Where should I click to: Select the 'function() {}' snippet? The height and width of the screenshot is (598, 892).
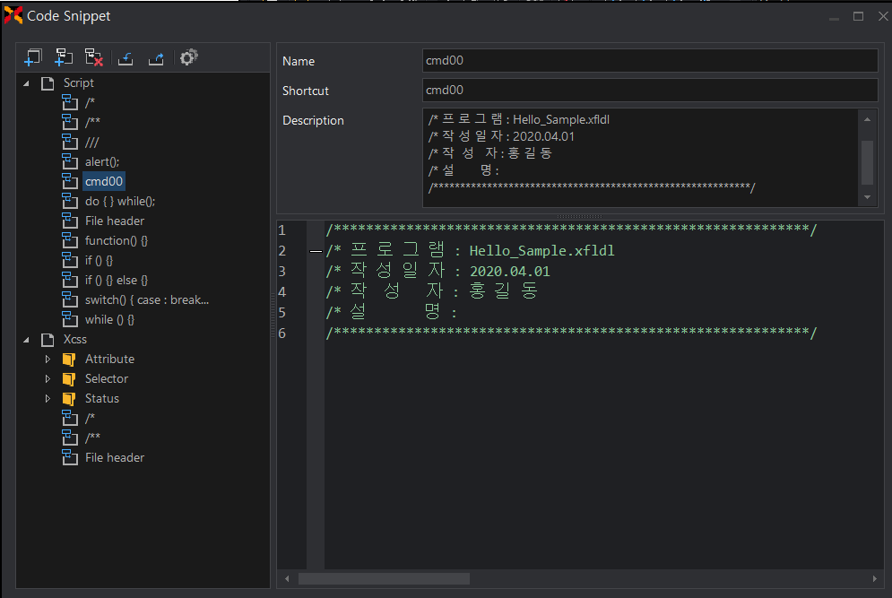tap(116, 241)
